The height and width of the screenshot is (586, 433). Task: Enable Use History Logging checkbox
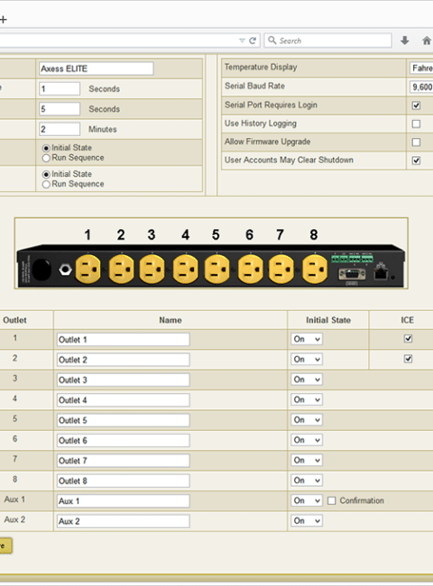click(416, 124)
